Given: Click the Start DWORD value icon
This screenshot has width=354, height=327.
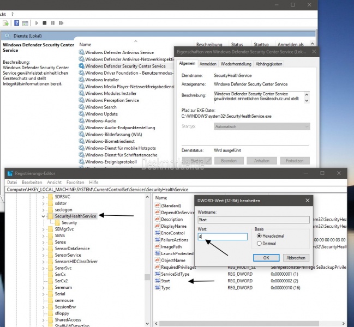Looking at the screenshot, I should (x=158, y=281).
